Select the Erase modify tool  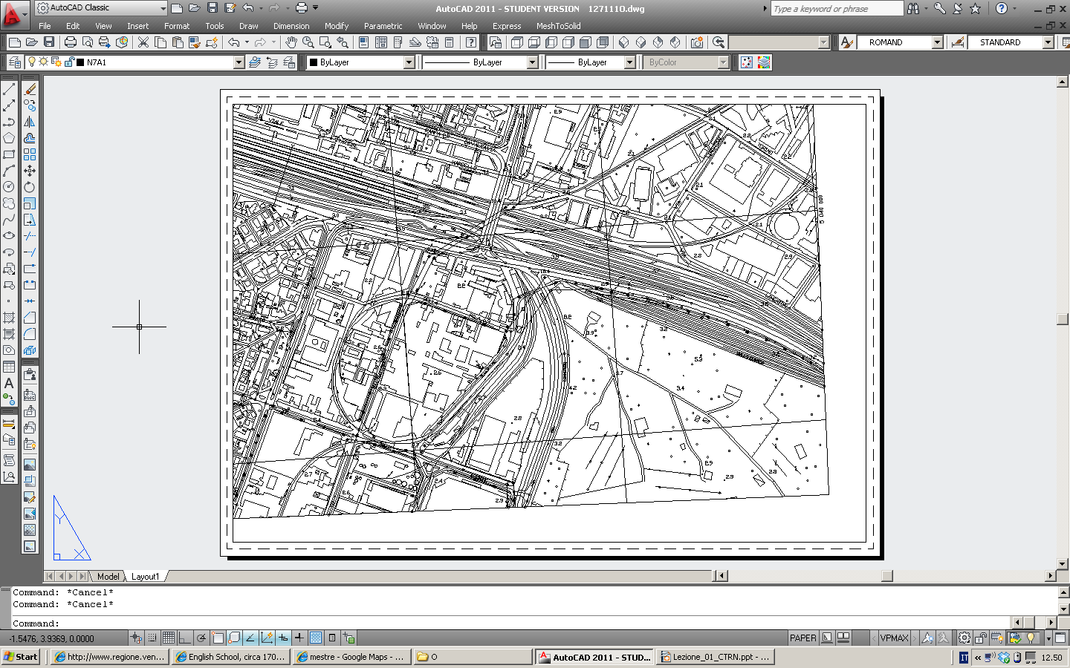(x=30, y=89)
